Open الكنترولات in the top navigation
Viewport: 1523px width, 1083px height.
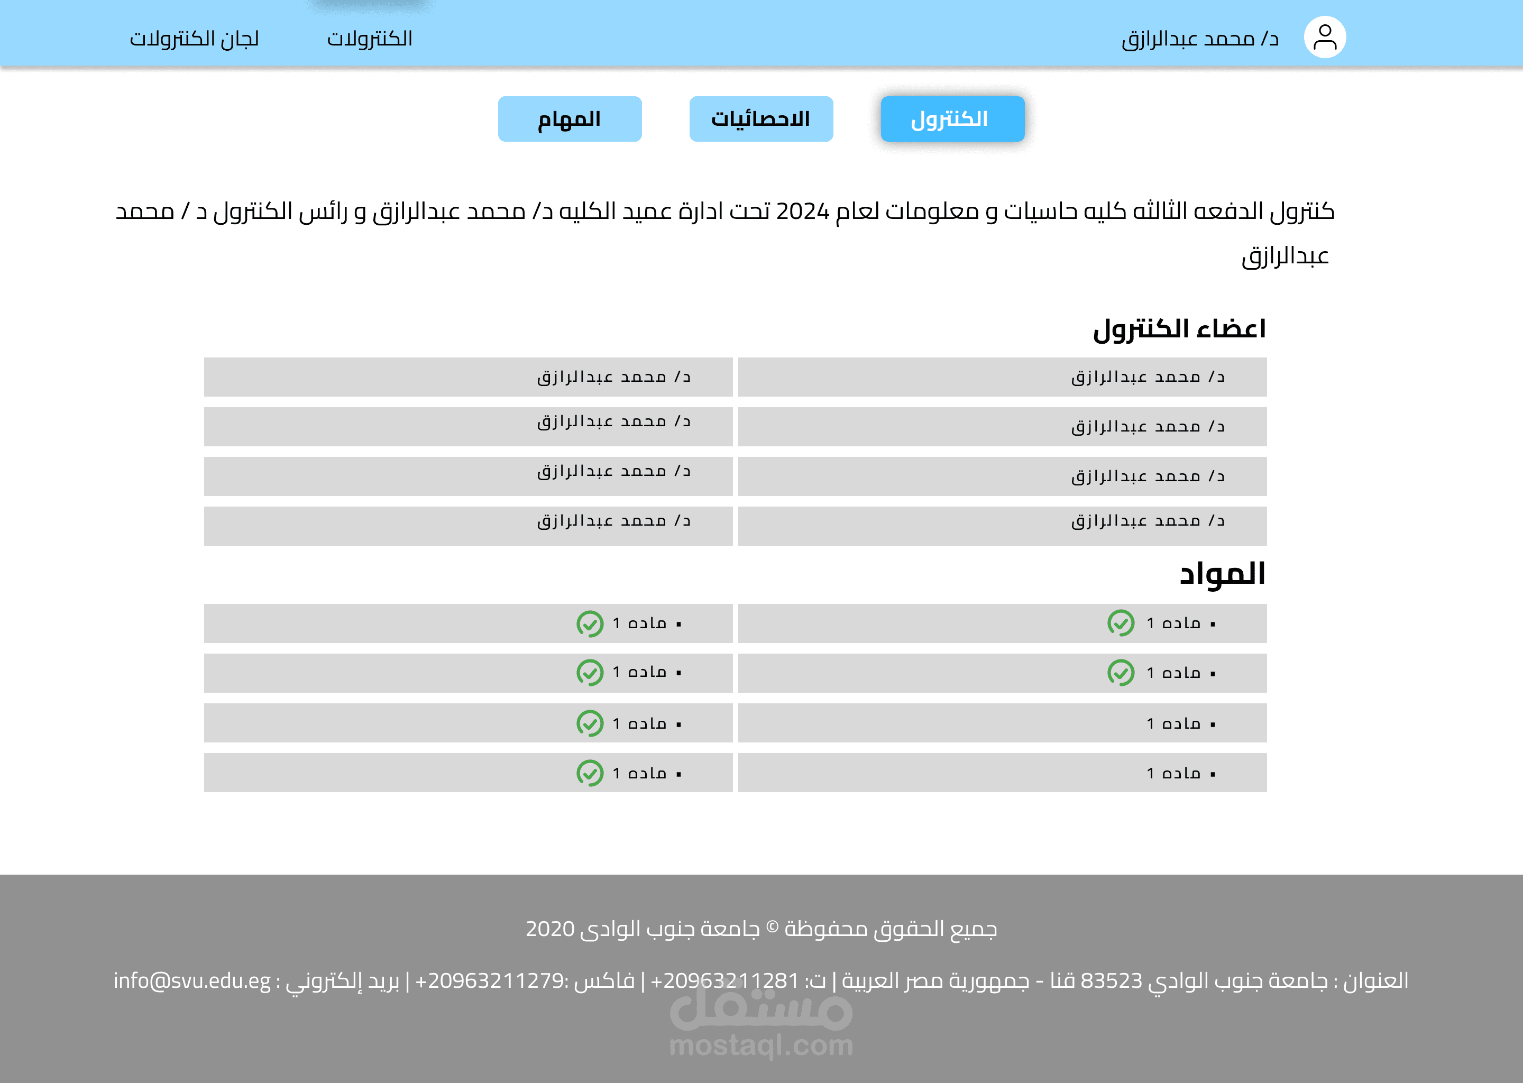pos(370,38)
